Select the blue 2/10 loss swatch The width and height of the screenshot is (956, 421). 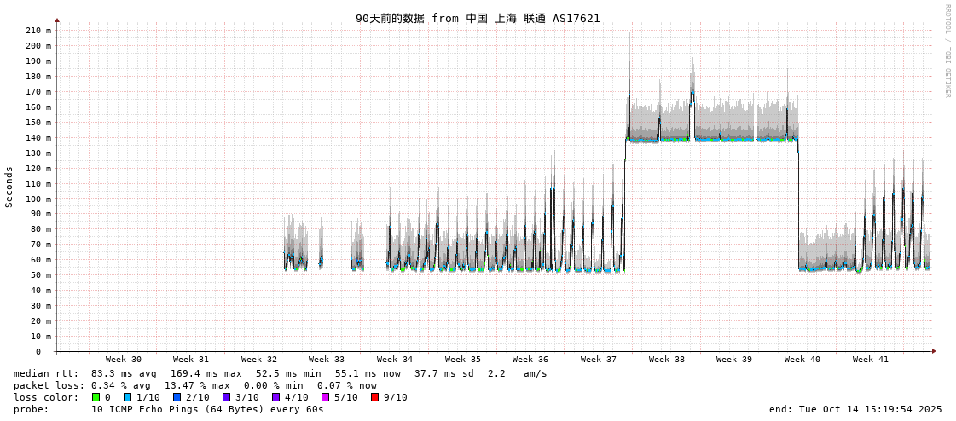tap(177, 397)
